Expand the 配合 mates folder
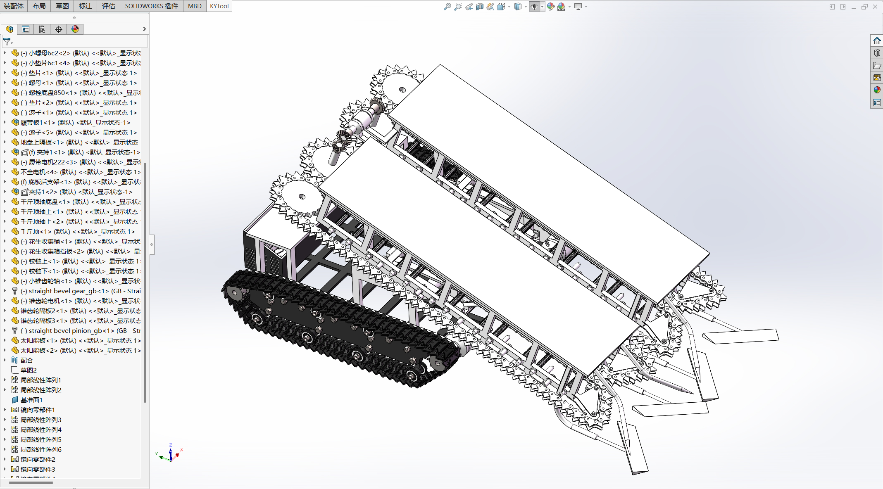 pos(5,360)
